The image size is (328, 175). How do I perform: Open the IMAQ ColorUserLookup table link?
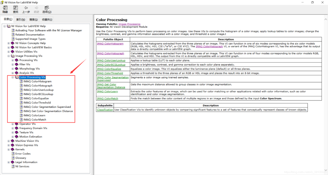[x=111, y=60]
